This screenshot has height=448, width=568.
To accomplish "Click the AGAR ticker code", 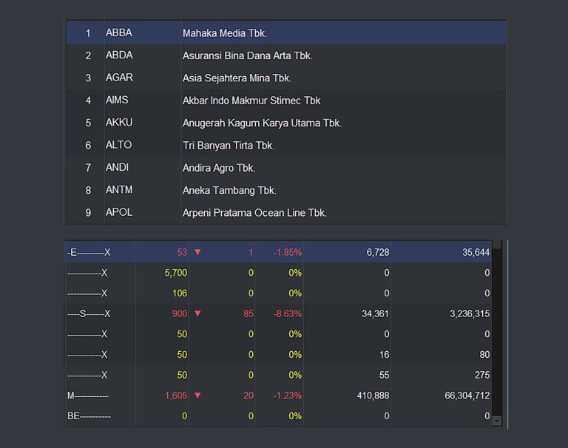I will point(119,78).
